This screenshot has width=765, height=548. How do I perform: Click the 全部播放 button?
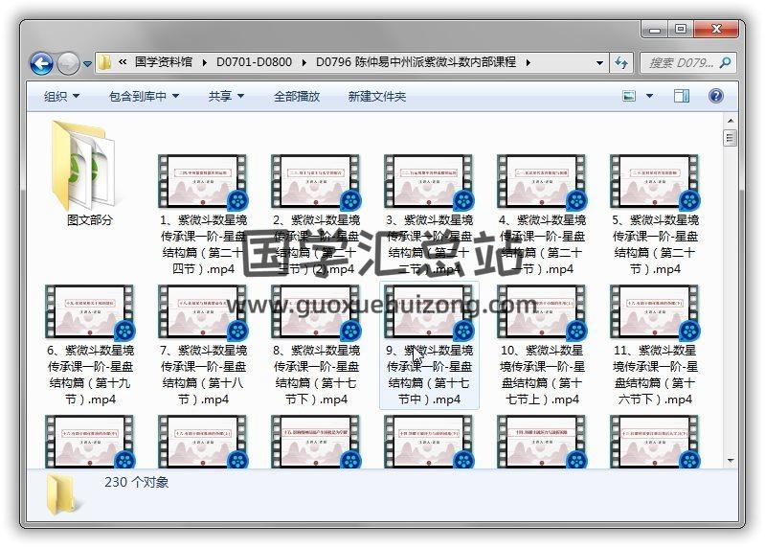[297, 96]
